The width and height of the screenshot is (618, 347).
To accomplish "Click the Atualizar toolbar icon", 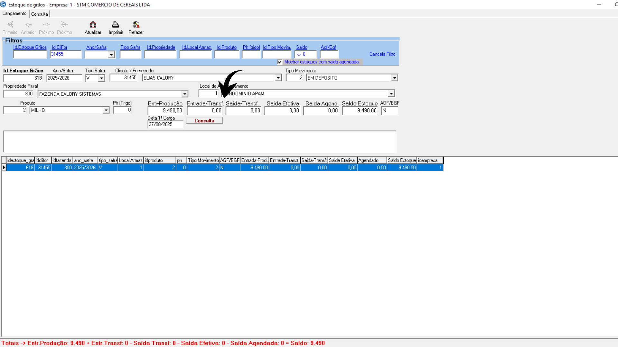I will (x=93, y=25).
